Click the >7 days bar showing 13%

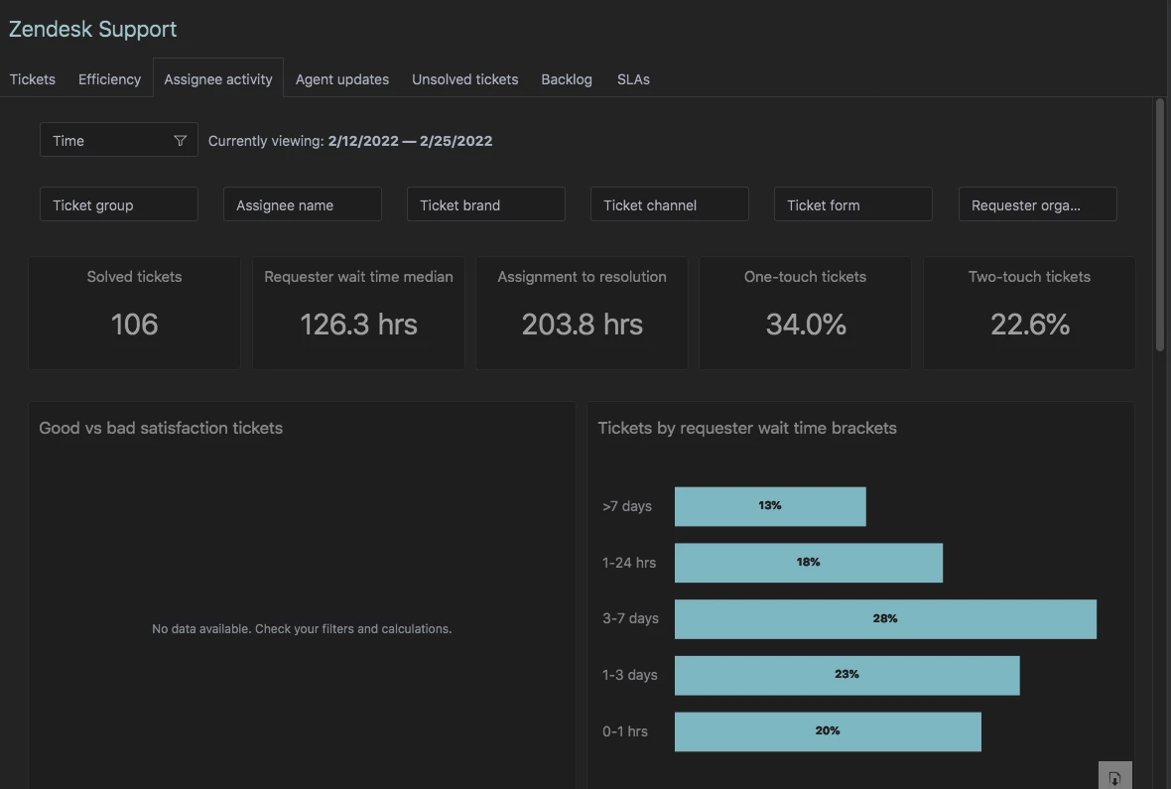tap(770, 506)
